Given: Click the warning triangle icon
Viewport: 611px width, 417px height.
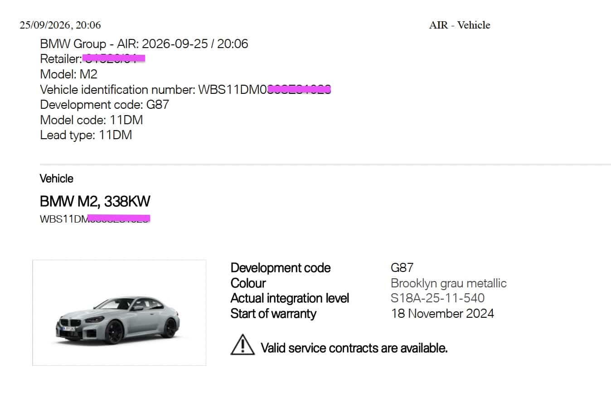Looking at the screenshot, I should (242, 344).
